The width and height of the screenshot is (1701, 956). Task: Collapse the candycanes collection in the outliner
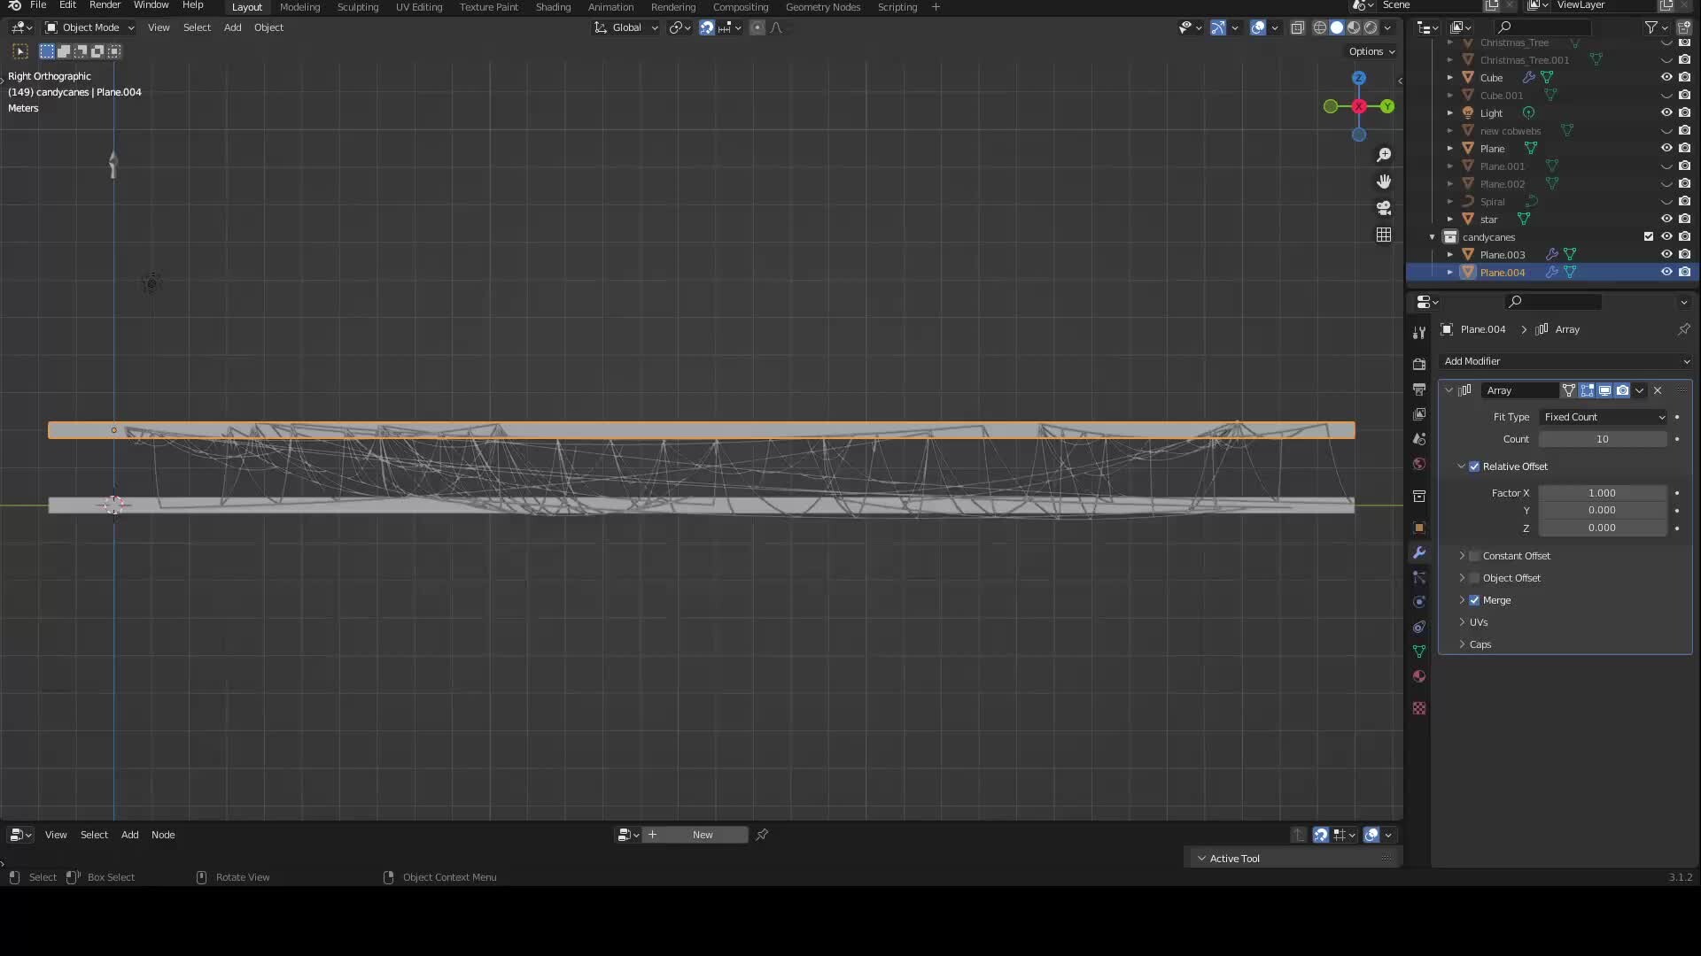tap(1432, 237)
